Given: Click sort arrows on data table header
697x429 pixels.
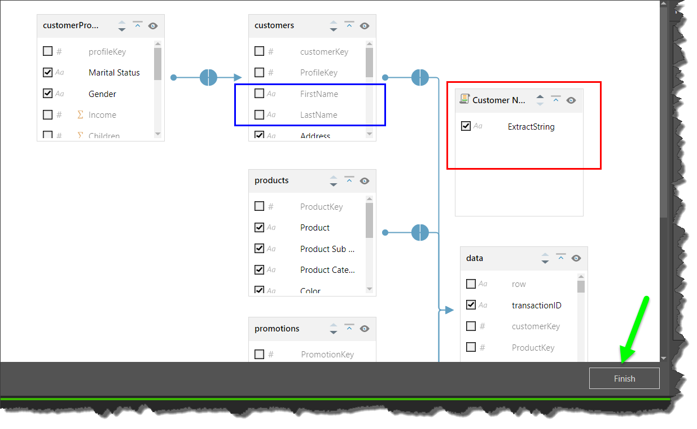Looking at the screenshot, I should pos(545,258).
